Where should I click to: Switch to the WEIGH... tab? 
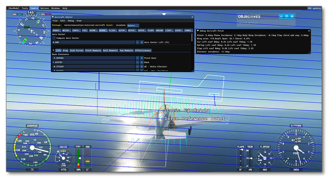tap(66, 31)
